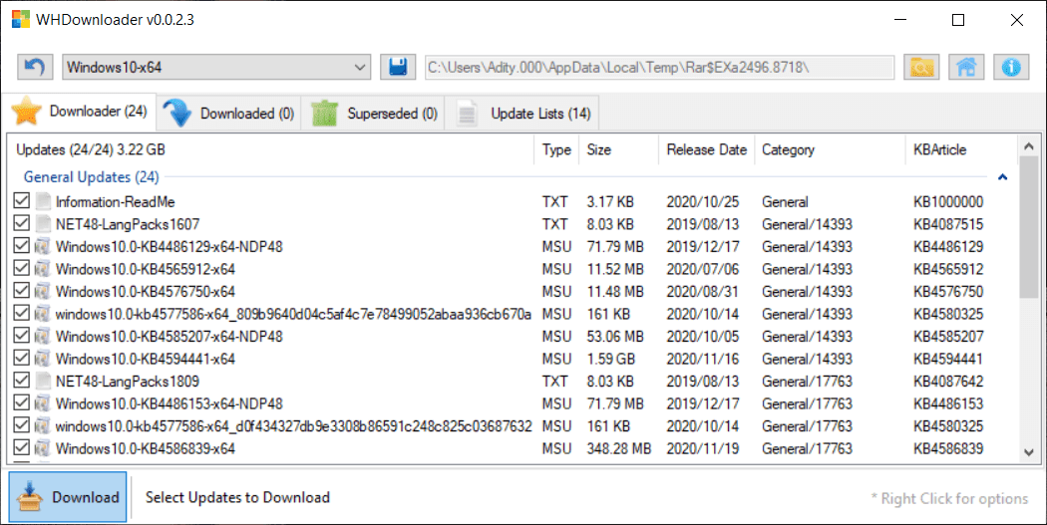The width and height of the screenshot is (1047, 525).
Task: Click MSU icon beside Windows10.0-KB4565912-x64
Action: [x=43, y=269]
